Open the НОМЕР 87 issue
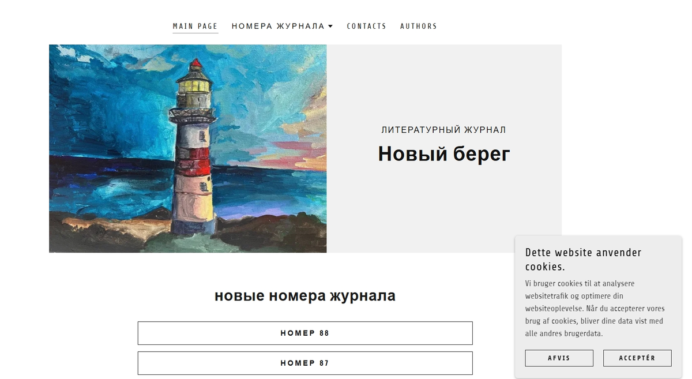The width and height of the screenshot is (692, 379). (305, 363)
